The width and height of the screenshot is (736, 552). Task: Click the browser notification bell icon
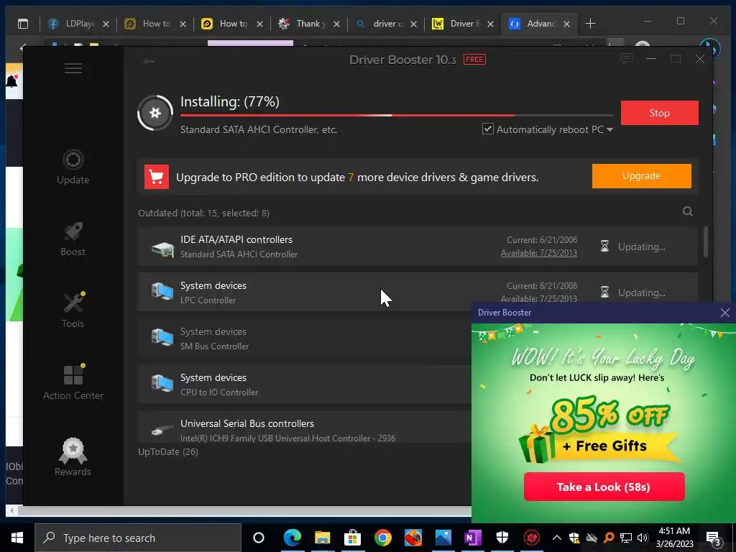click(11, 81)
